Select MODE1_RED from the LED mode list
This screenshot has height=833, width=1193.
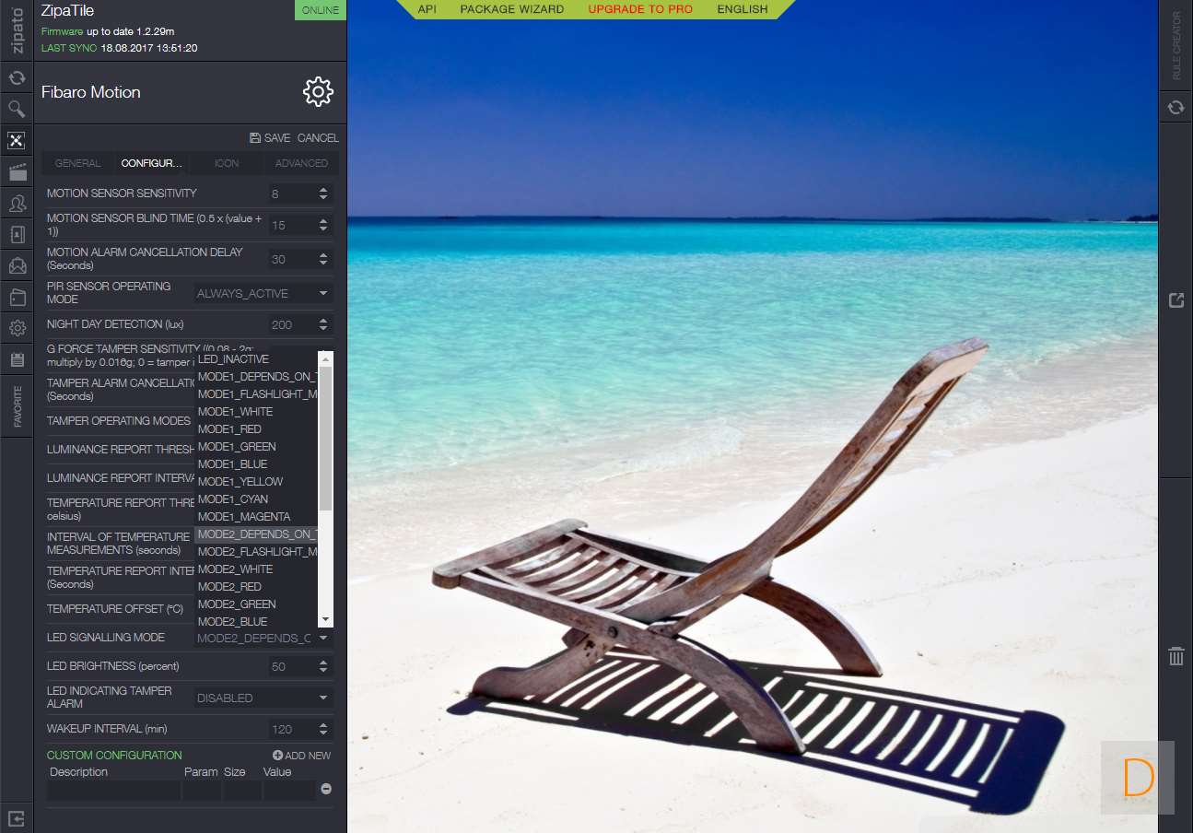click(229, 429)
